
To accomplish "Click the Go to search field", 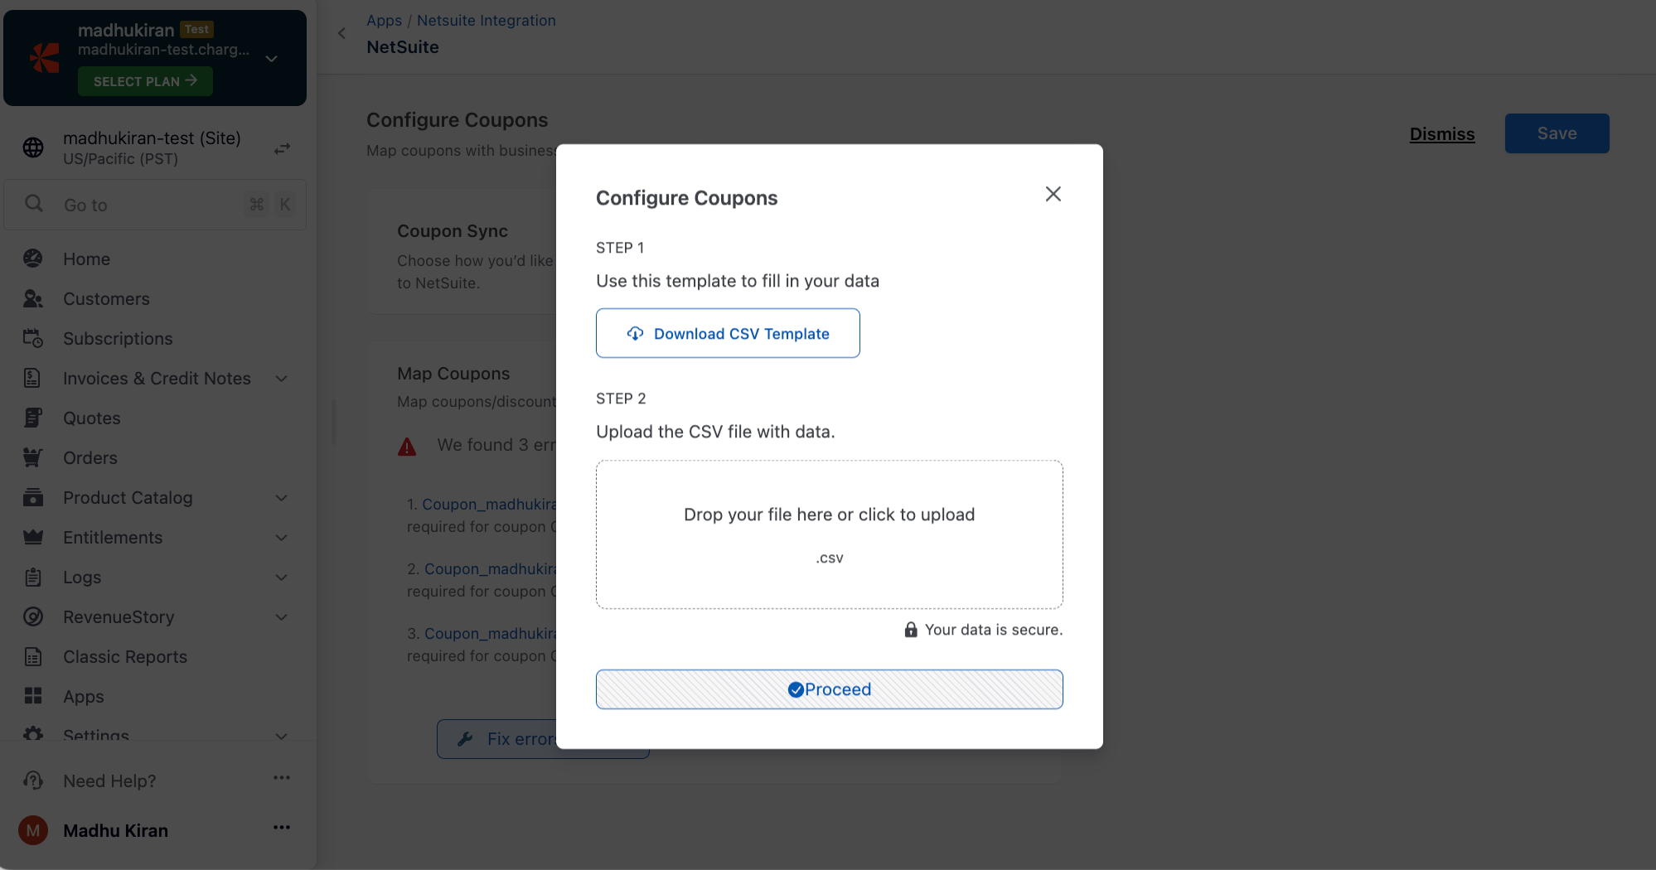I will tap(149, 205).
